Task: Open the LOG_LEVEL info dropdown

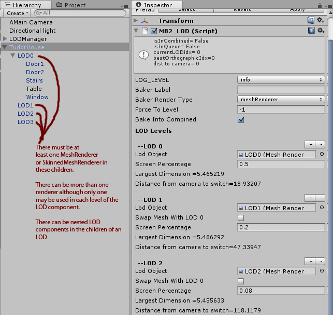Action: pos(281,80)
